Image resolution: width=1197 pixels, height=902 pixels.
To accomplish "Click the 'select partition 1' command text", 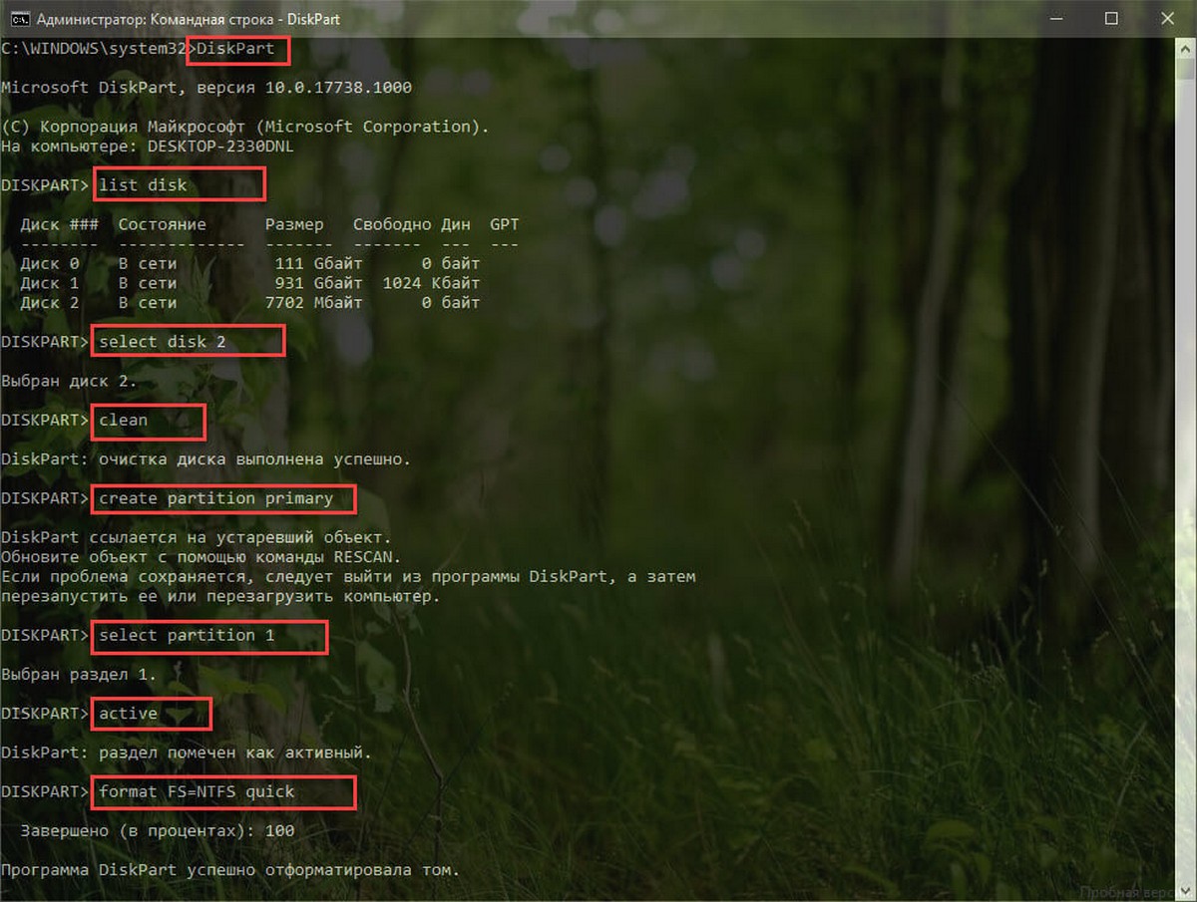I will pyautogui.click(x=187, y=635).
